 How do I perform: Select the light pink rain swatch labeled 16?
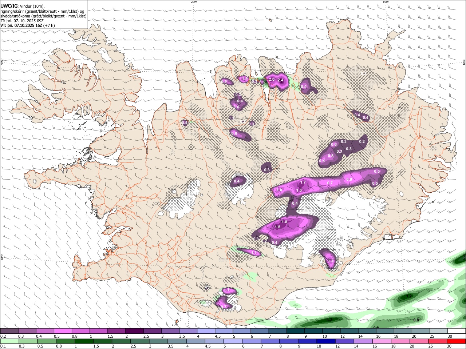click(382, 341)
